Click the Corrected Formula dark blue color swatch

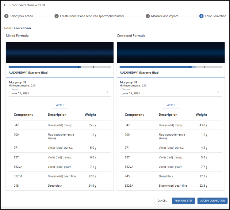click(x=171, y=53)
